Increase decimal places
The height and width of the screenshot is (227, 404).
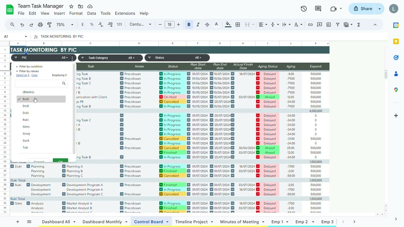coord(110,25)
